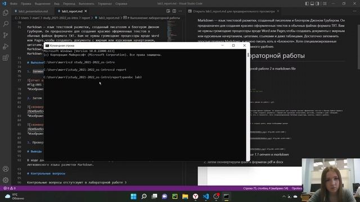The height and width of the screenshot is (202, 360).
Task: Click the 'Контрольные вопросы' heading in editor
Action: coord(46,173)
